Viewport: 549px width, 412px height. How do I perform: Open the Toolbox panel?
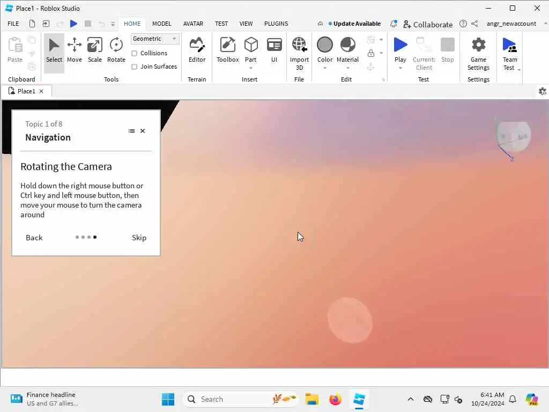pos(227,51)
